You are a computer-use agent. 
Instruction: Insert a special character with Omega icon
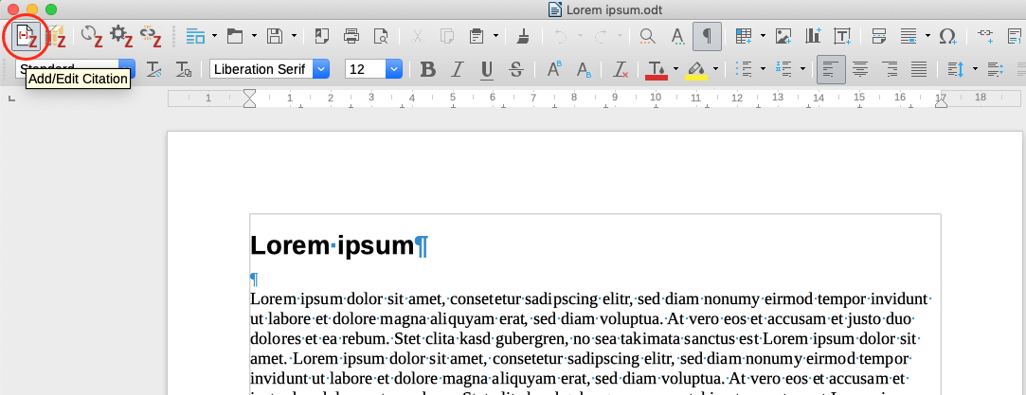[x=946, y=36]
